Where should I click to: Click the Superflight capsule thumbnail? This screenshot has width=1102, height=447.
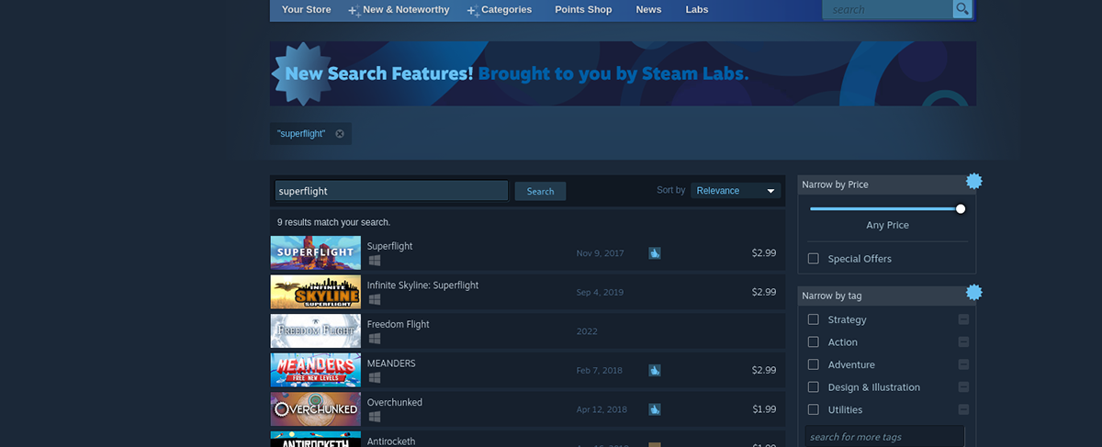pyautogui.click(x=315, y=252)
